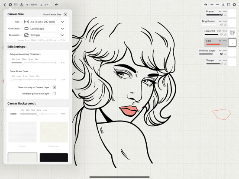Choose the black canvas background thumbnail
Viewport: 239px width, 179px height.
click(54, 157)
